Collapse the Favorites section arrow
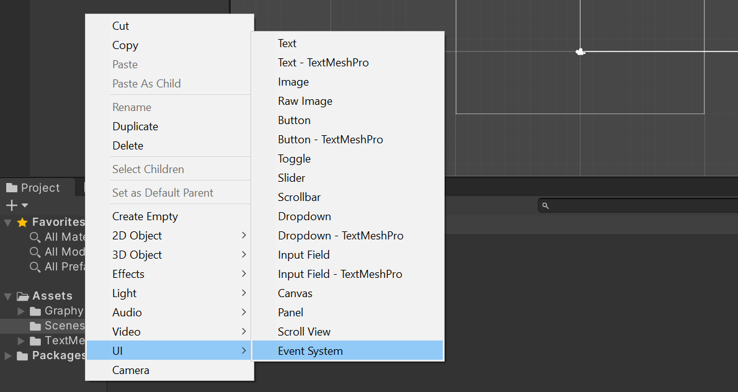738x392 pixels. click(7, 222)
